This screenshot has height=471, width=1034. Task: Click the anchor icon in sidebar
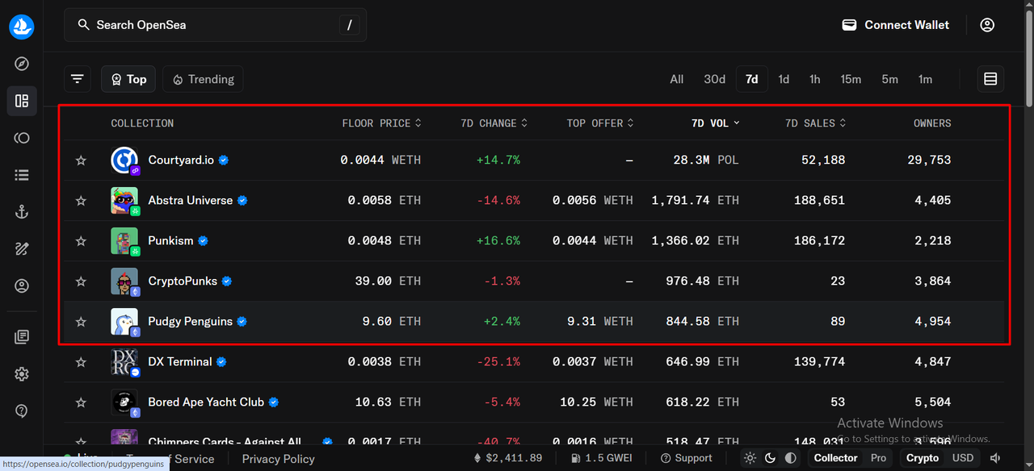click(x=22, y=212)
